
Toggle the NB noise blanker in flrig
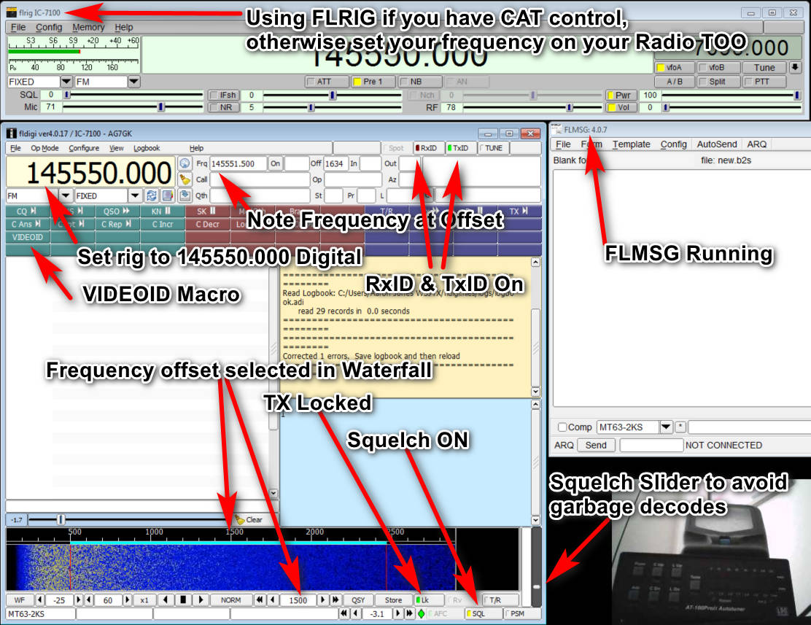(x=420, y=81)
